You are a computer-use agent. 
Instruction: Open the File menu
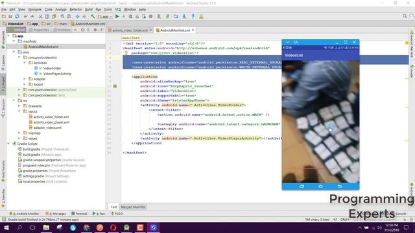pyautogui.click(x=4, y=10)
